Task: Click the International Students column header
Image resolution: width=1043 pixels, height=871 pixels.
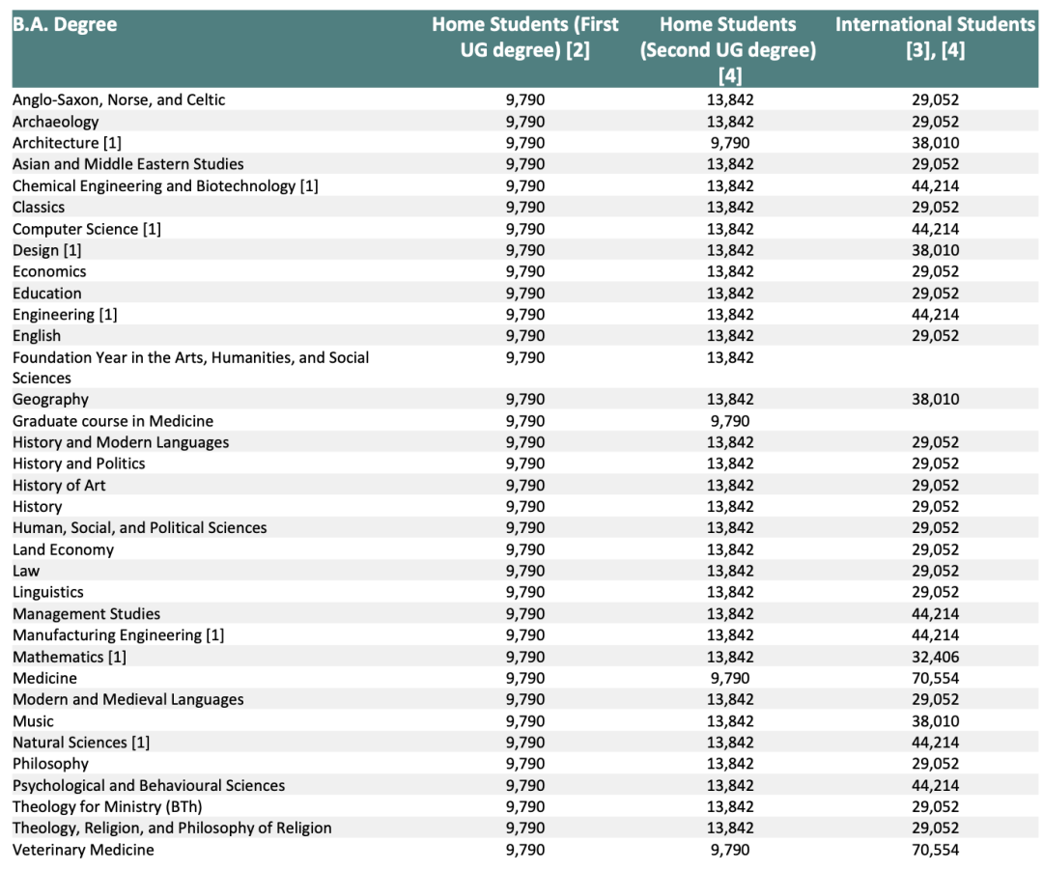Action: (935, 38)
